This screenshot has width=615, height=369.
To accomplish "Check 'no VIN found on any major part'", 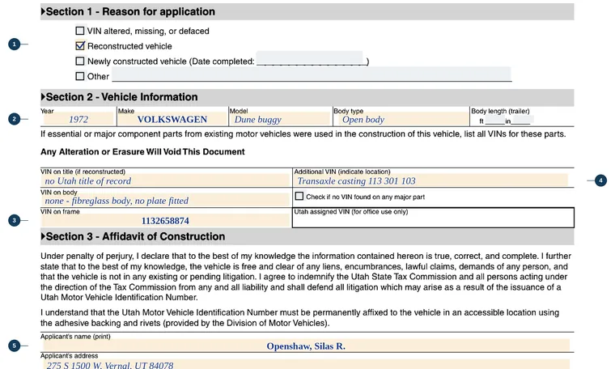I will (299, 196).
